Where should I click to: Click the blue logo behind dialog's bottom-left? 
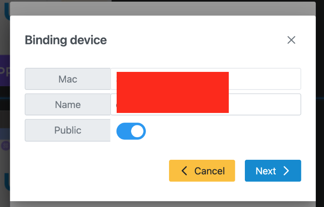click(x=7, y=182)
